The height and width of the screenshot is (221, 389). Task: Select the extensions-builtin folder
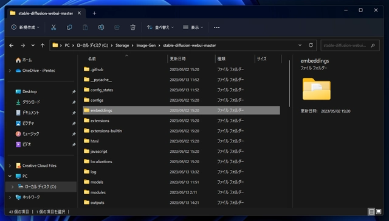(x=181, y=131)
